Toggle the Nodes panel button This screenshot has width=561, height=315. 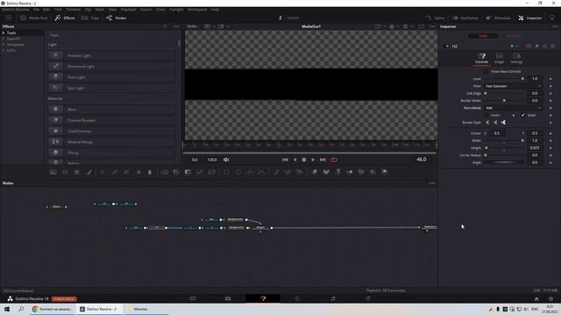(x=116, y=17)
